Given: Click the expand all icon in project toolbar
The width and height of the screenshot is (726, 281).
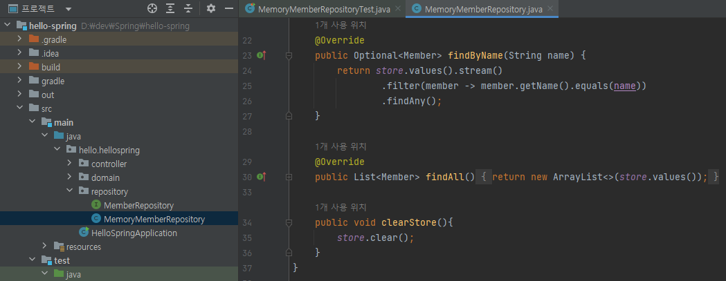Looking at the screenshot, I should (x=170, y=8).
